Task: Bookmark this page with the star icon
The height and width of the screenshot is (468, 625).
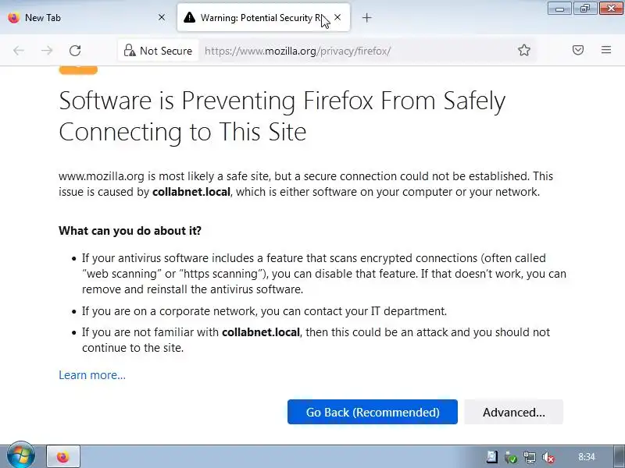Action: point(524,51)
